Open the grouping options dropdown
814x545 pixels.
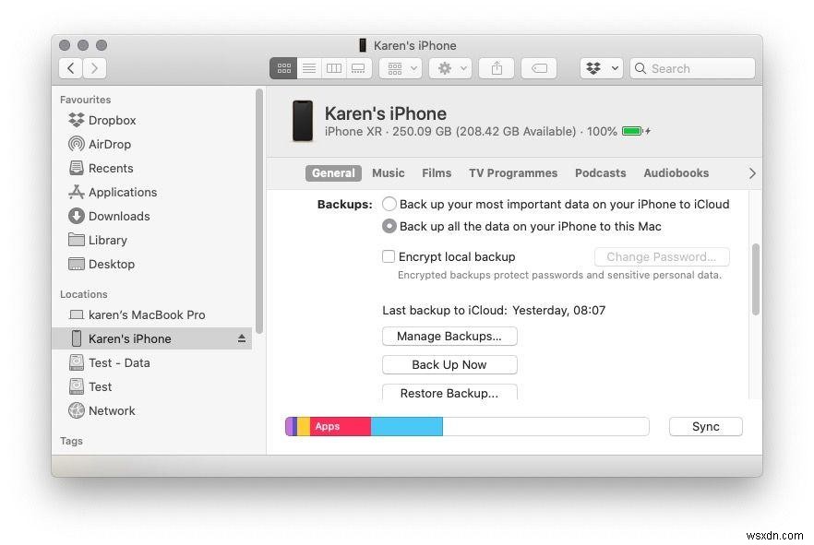pyautogui.click(x=401, y=67)
